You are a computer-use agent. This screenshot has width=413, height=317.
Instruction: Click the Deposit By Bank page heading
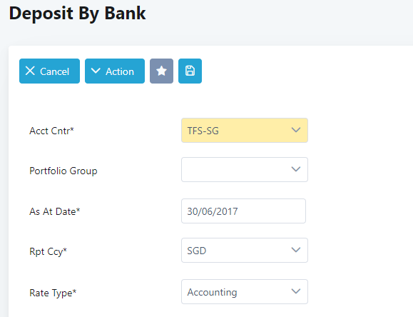click(x=78, y=14)
